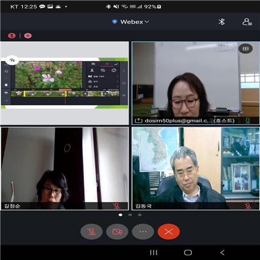Open the annotation pen on shared screen
Screen dimensions: 260x260
click(12, 60)
